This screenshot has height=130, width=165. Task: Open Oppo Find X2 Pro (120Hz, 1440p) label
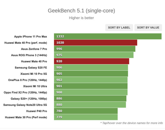click(25, 92)
